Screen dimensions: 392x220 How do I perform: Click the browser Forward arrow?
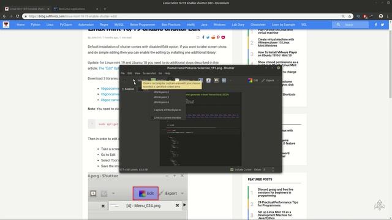coord(11,16)
